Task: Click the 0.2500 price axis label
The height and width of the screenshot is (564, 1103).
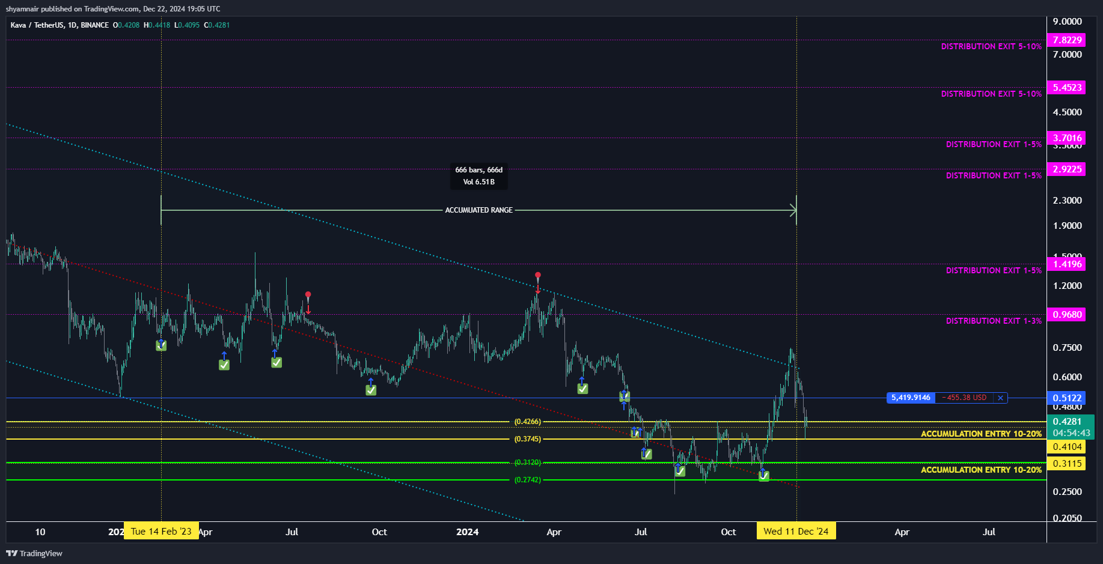Action: (x=1067, y=492)
